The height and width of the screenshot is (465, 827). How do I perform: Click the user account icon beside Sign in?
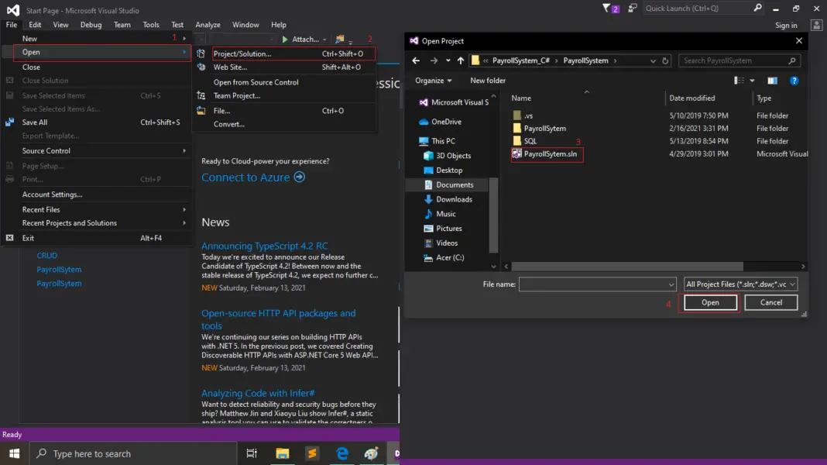[x=816, y=25]
